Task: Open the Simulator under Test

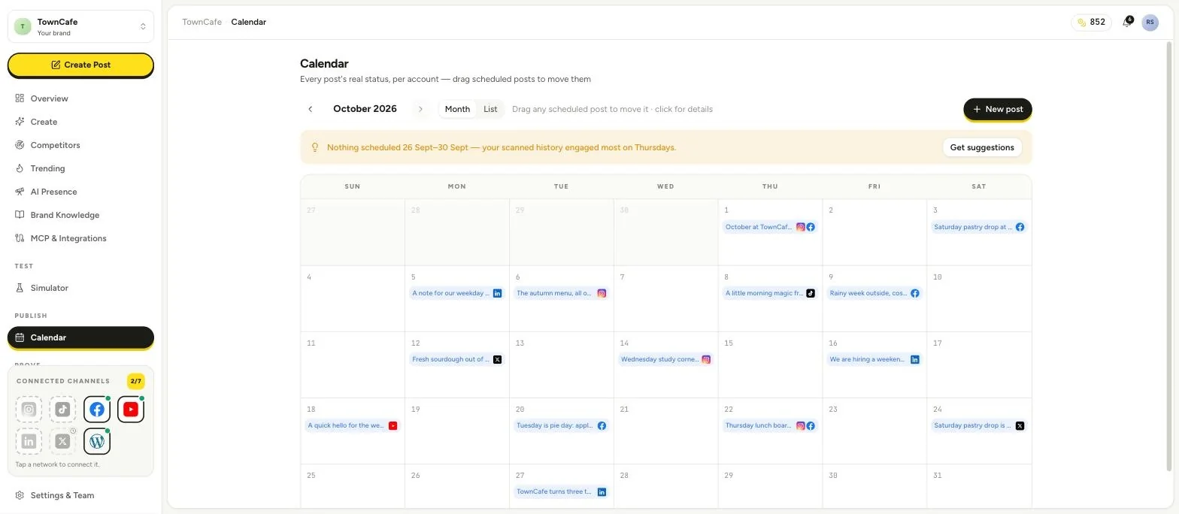Action: tap(49, 288)
